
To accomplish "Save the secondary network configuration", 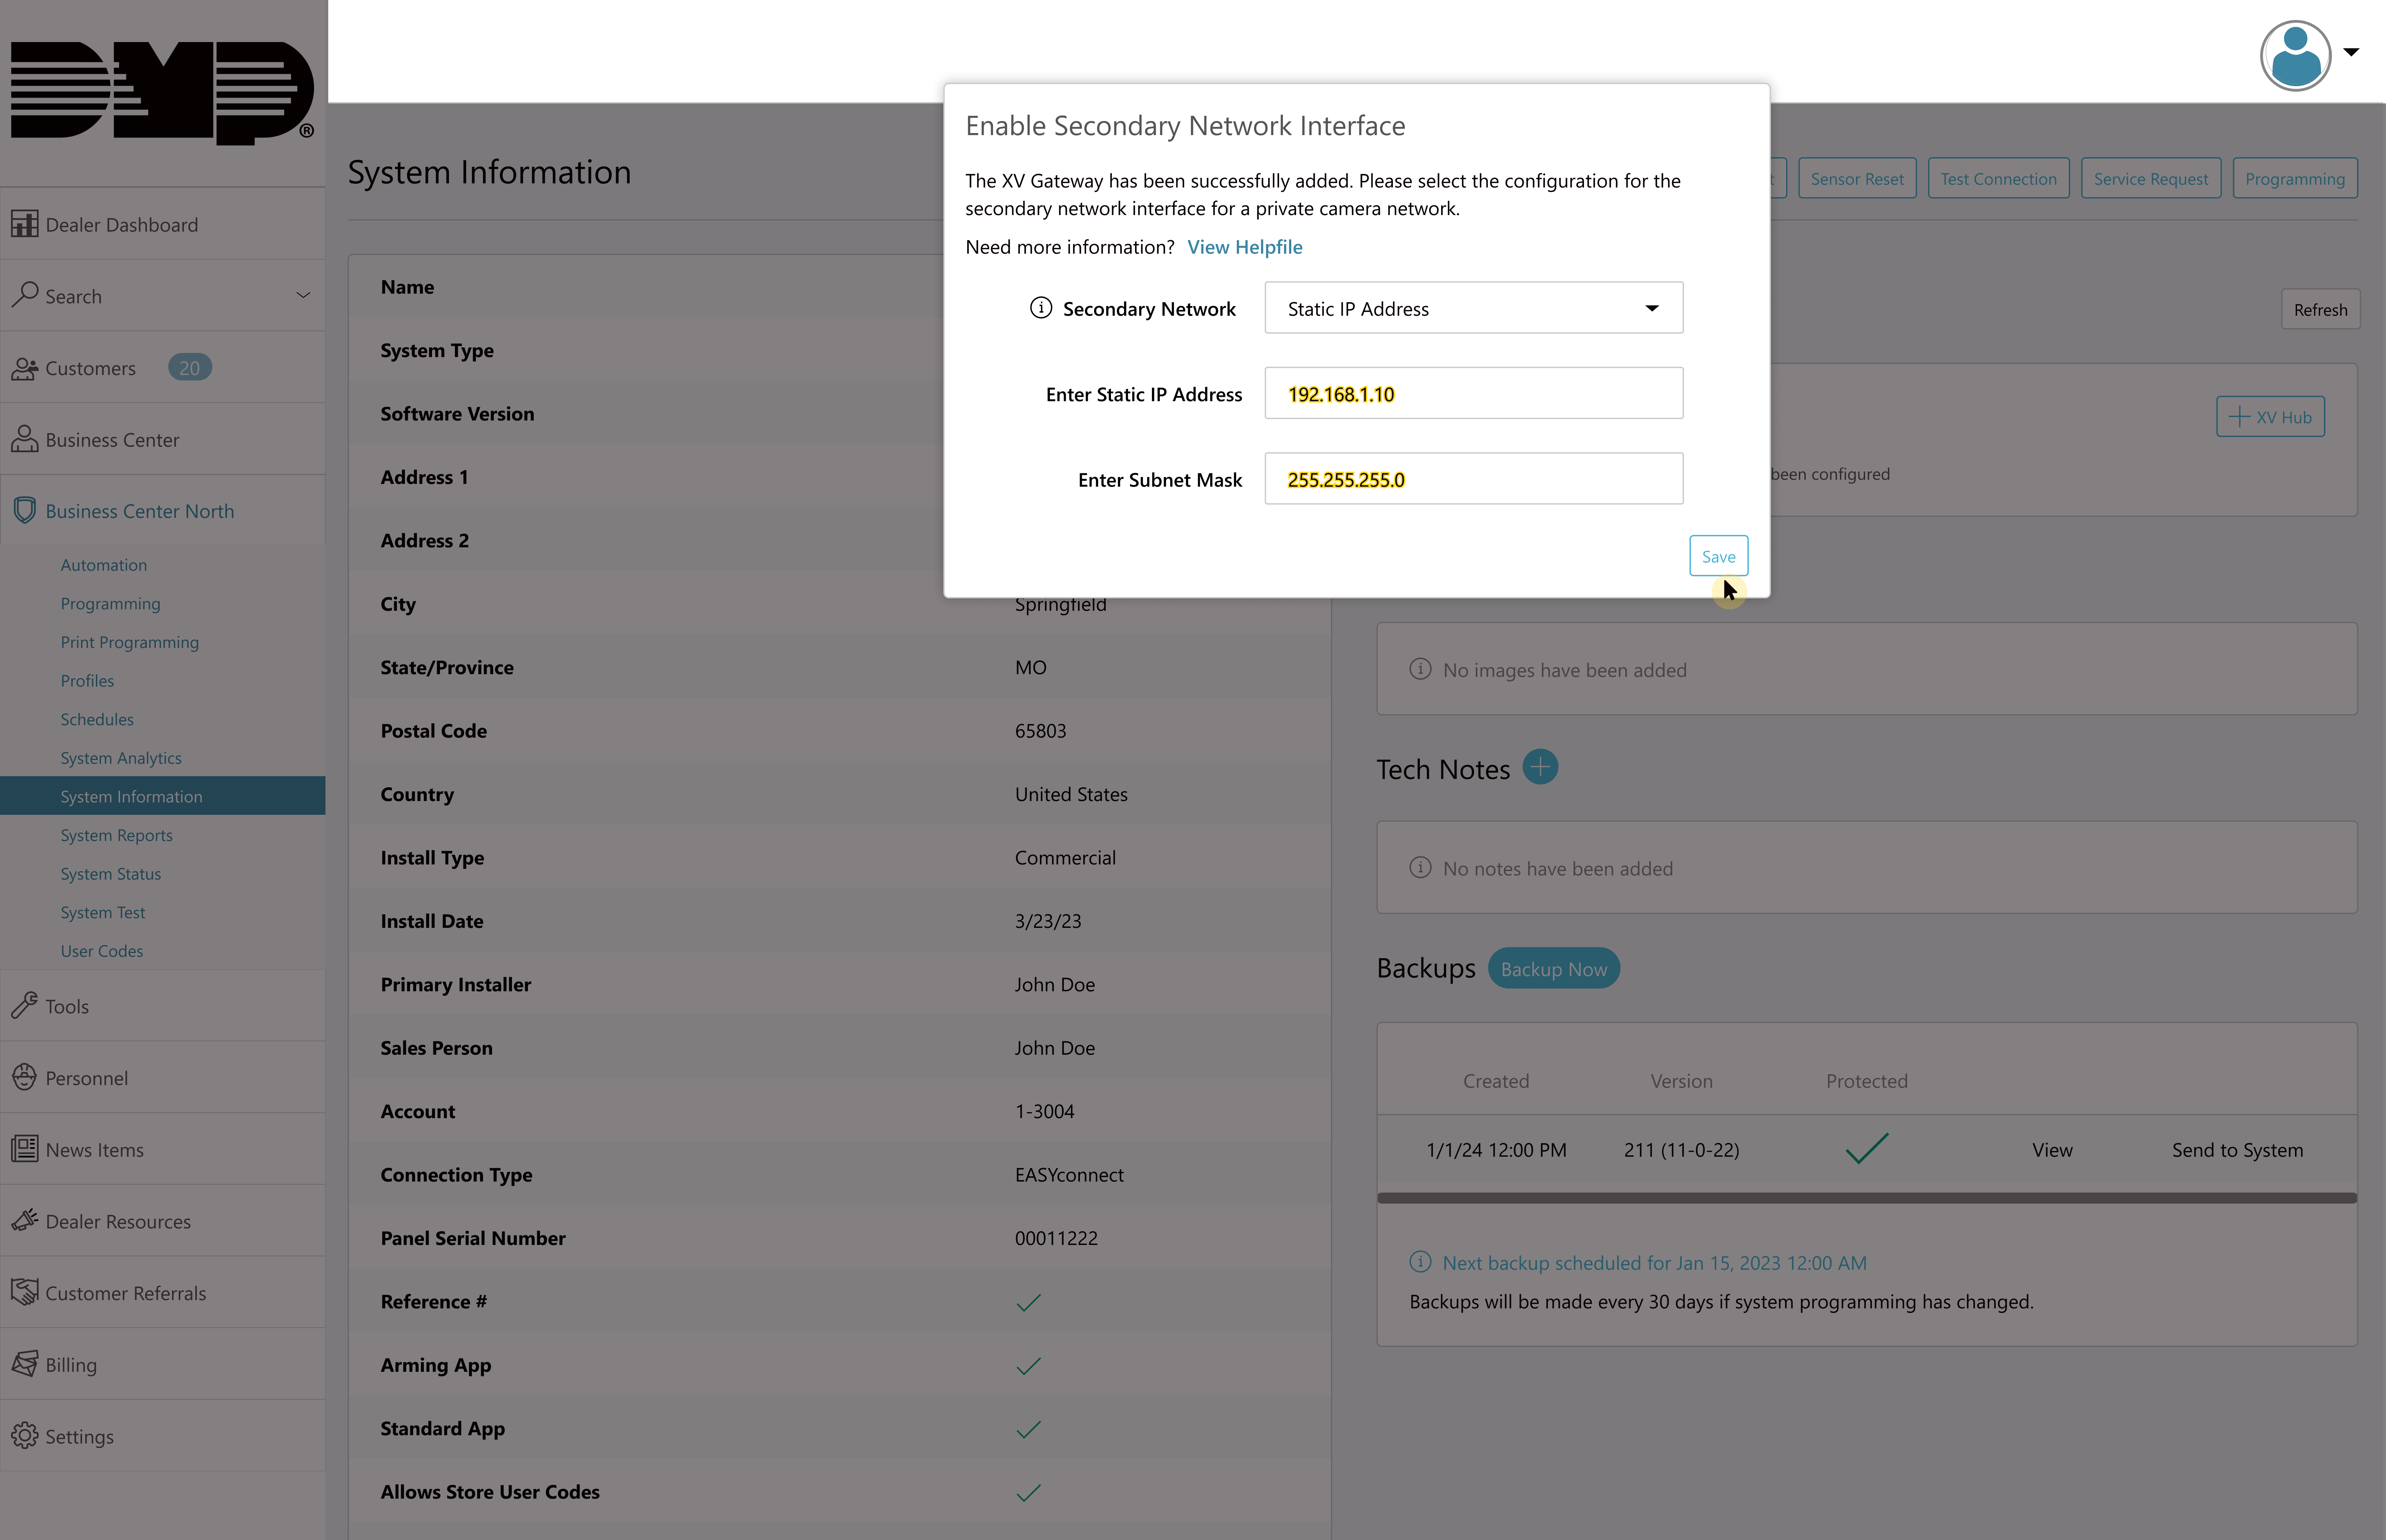I will point(1719,556).
